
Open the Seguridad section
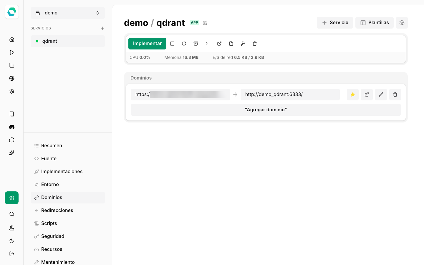click(68, 236)
